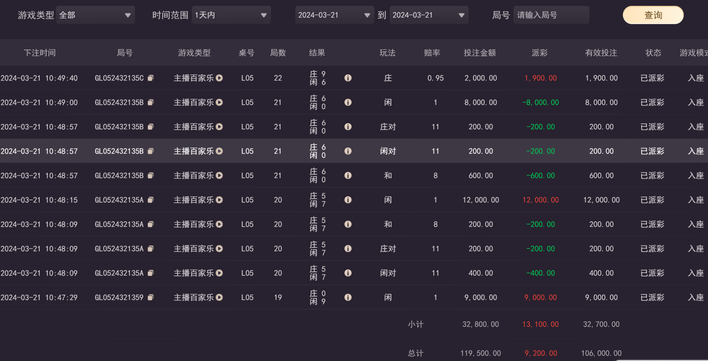View result info for the 10:47:29 bet

coord(348,298)
